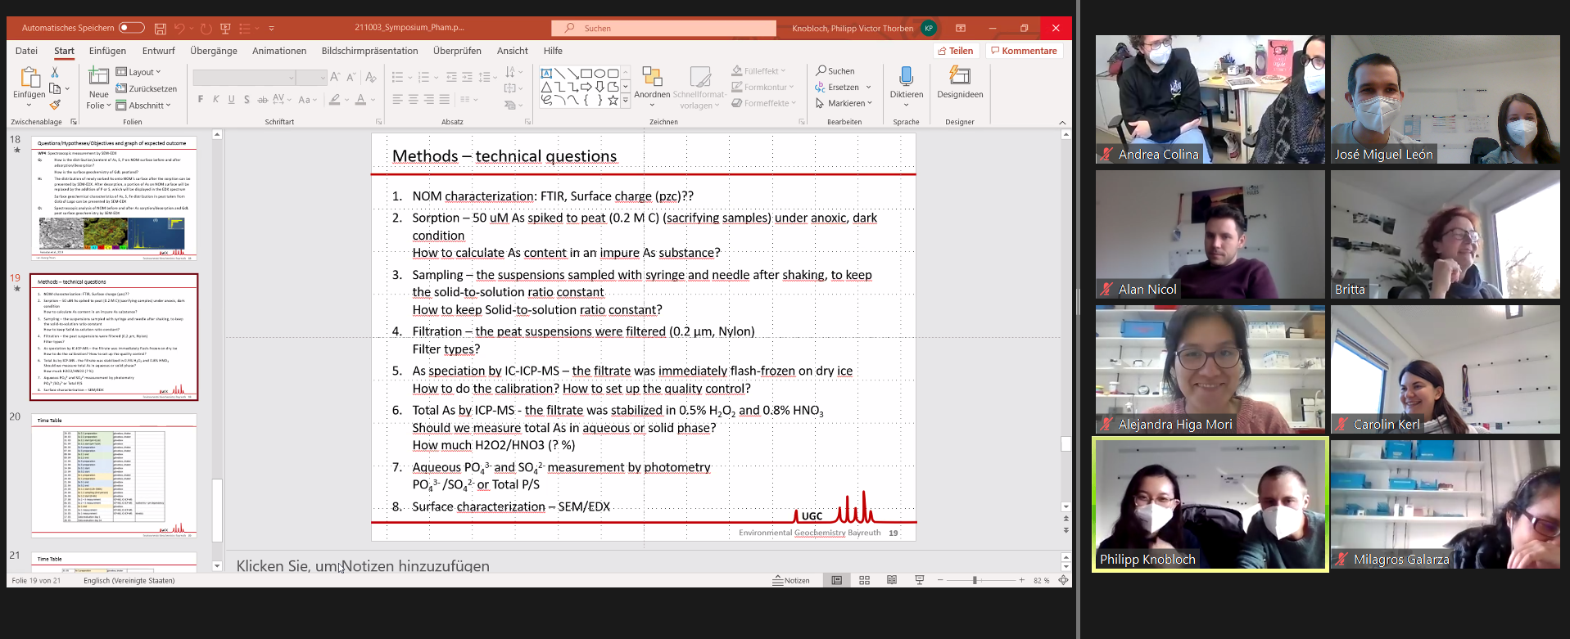1570x639 pixels.
Task: Toggle ribbon display options icon
Action: pyautogui.click(x=961, y=28)
